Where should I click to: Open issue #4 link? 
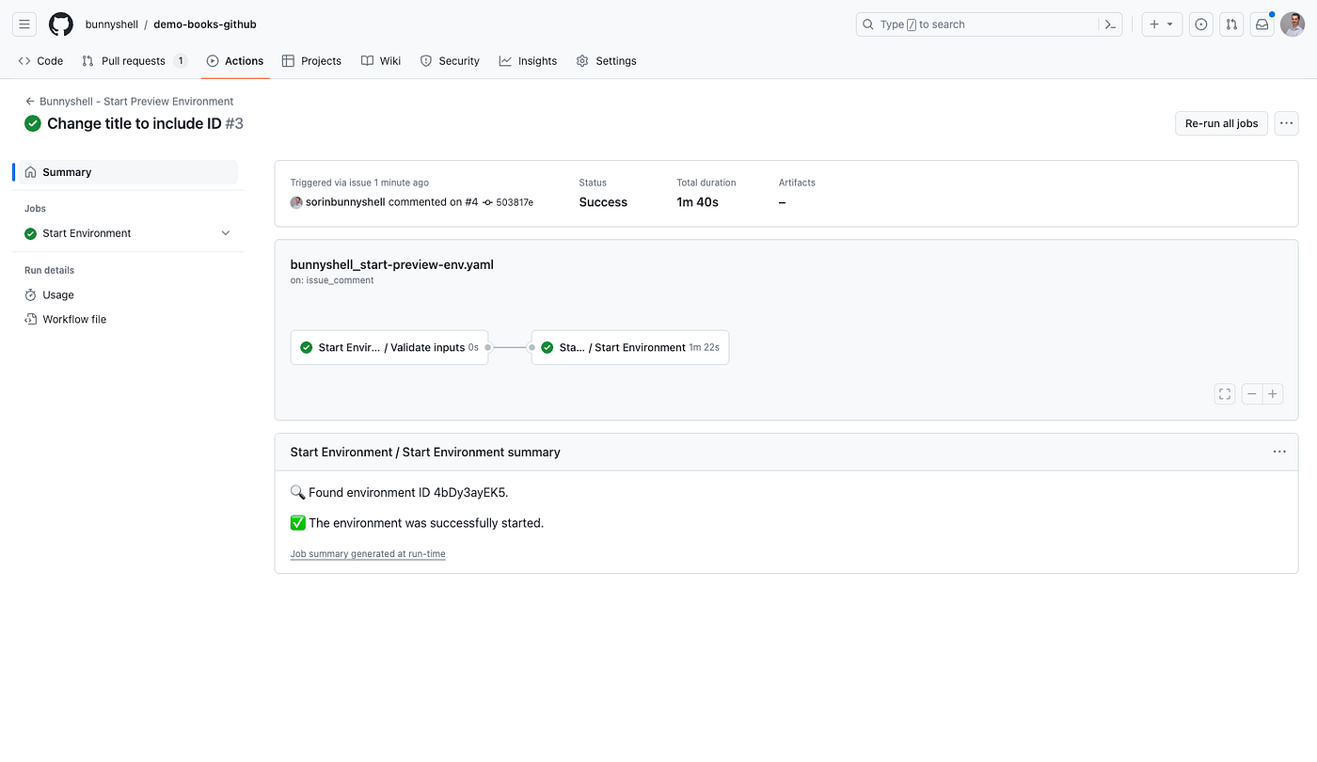(x=471, y=202)
